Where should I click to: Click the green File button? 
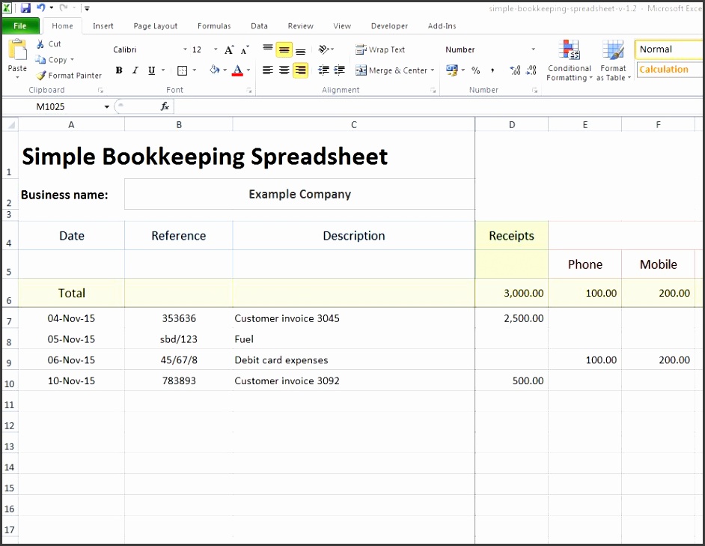[20, 26]
